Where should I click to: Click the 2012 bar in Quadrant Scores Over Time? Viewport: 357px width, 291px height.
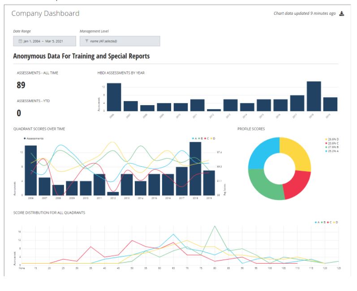(113, 194)
